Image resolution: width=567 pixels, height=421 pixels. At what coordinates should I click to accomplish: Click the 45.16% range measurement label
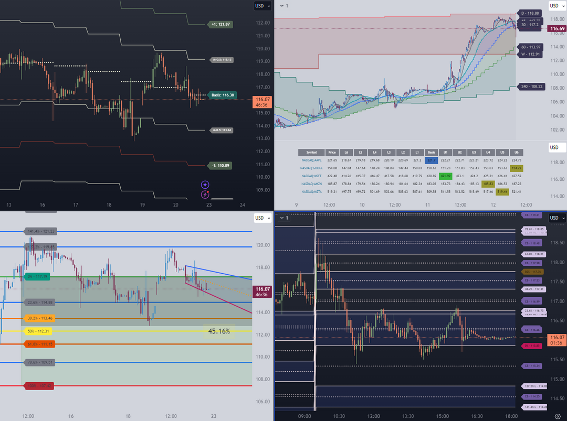219,331
